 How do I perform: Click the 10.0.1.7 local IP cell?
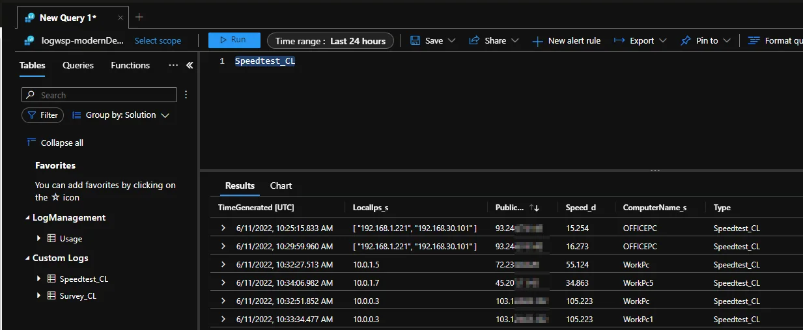367,283
